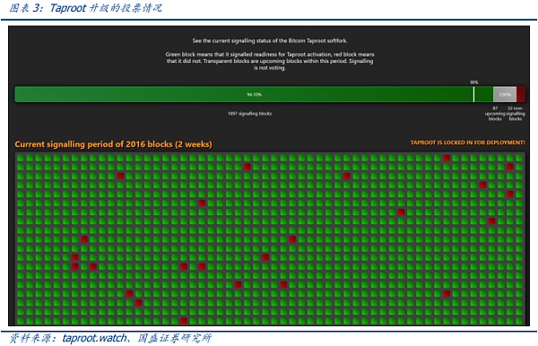Click the white 90% threshold marker line
The height and width of the screenshot is (346, 538).
tap(473, 94)
